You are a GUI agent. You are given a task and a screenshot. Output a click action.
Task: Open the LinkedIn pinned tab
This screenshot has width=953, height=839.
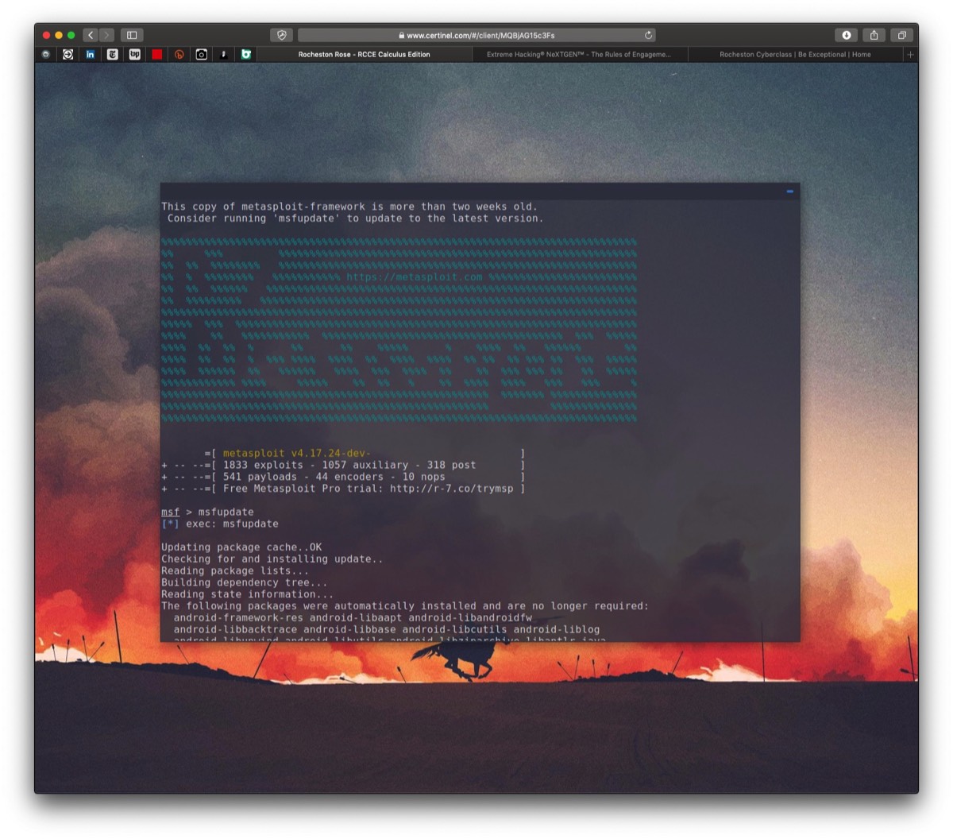tap(91, 55)
